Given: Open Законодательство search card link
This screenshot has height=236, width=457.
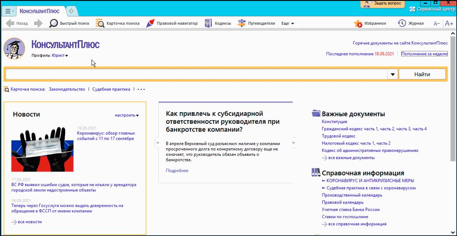Looking at the screenshot, I should click(67, 89).
